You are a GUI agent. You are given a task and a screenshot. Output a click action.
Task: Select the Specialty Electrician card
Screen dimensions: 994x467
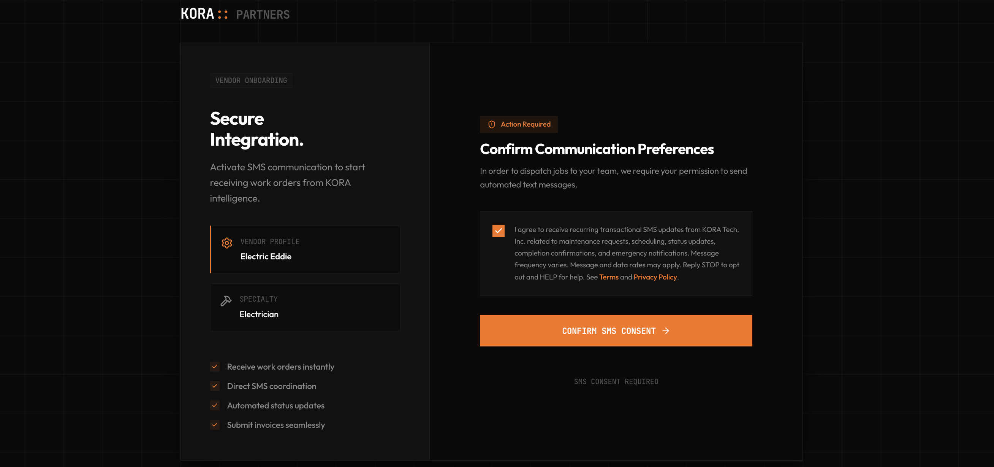click(305, 307)
